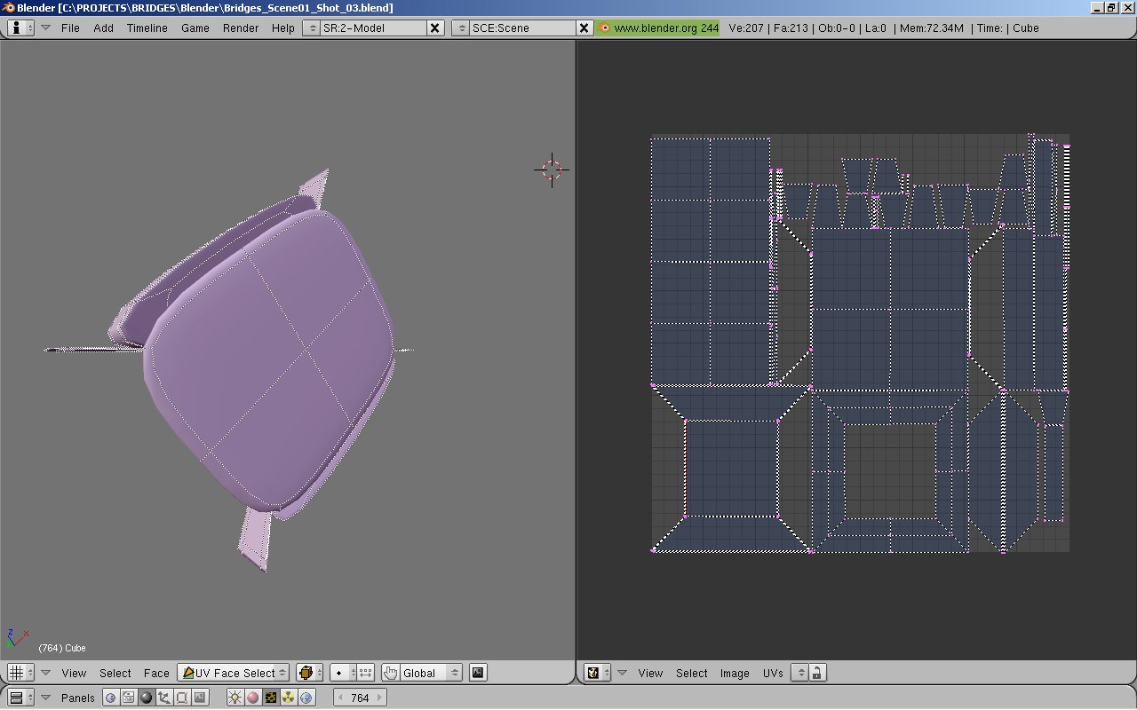The height and width of the screenshot is (710, 1137).
Task: Open the scene browse arrows
Action: pos(460,28)
